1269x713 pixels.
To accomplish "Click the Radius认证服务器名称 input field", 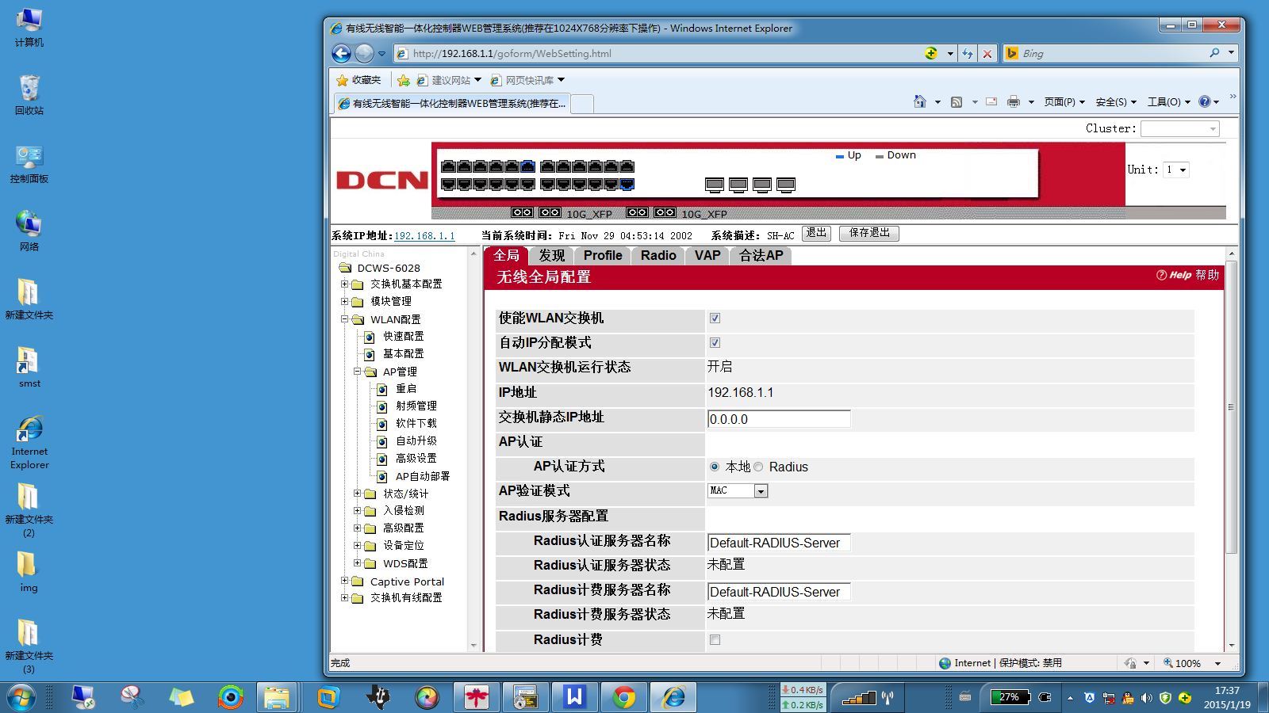I will 779,543.
